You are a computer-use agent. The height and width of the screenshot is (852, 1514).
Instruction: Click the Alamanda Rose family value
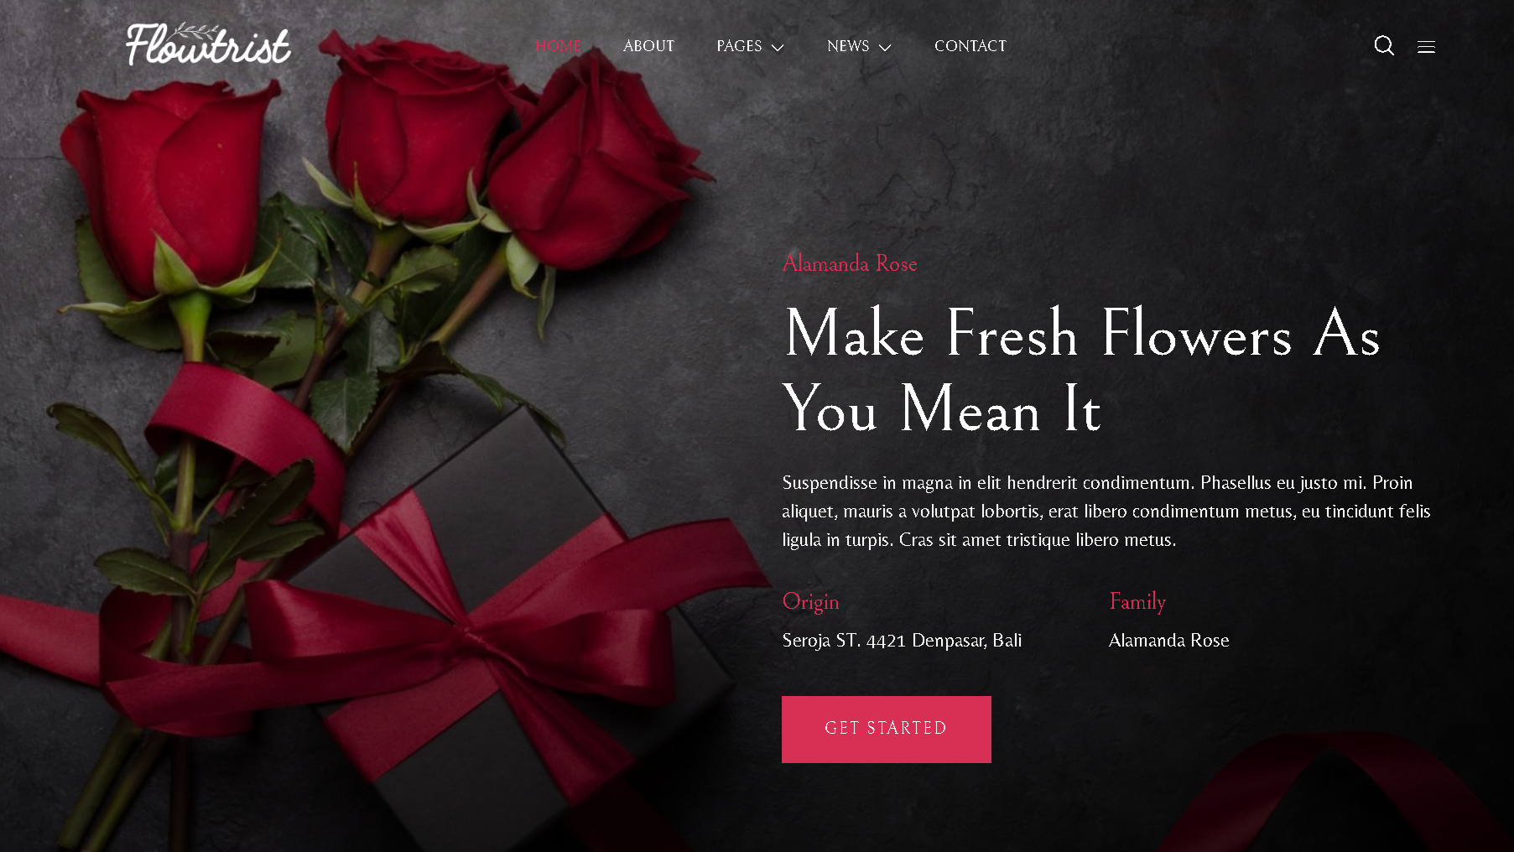pos(1168,641)
